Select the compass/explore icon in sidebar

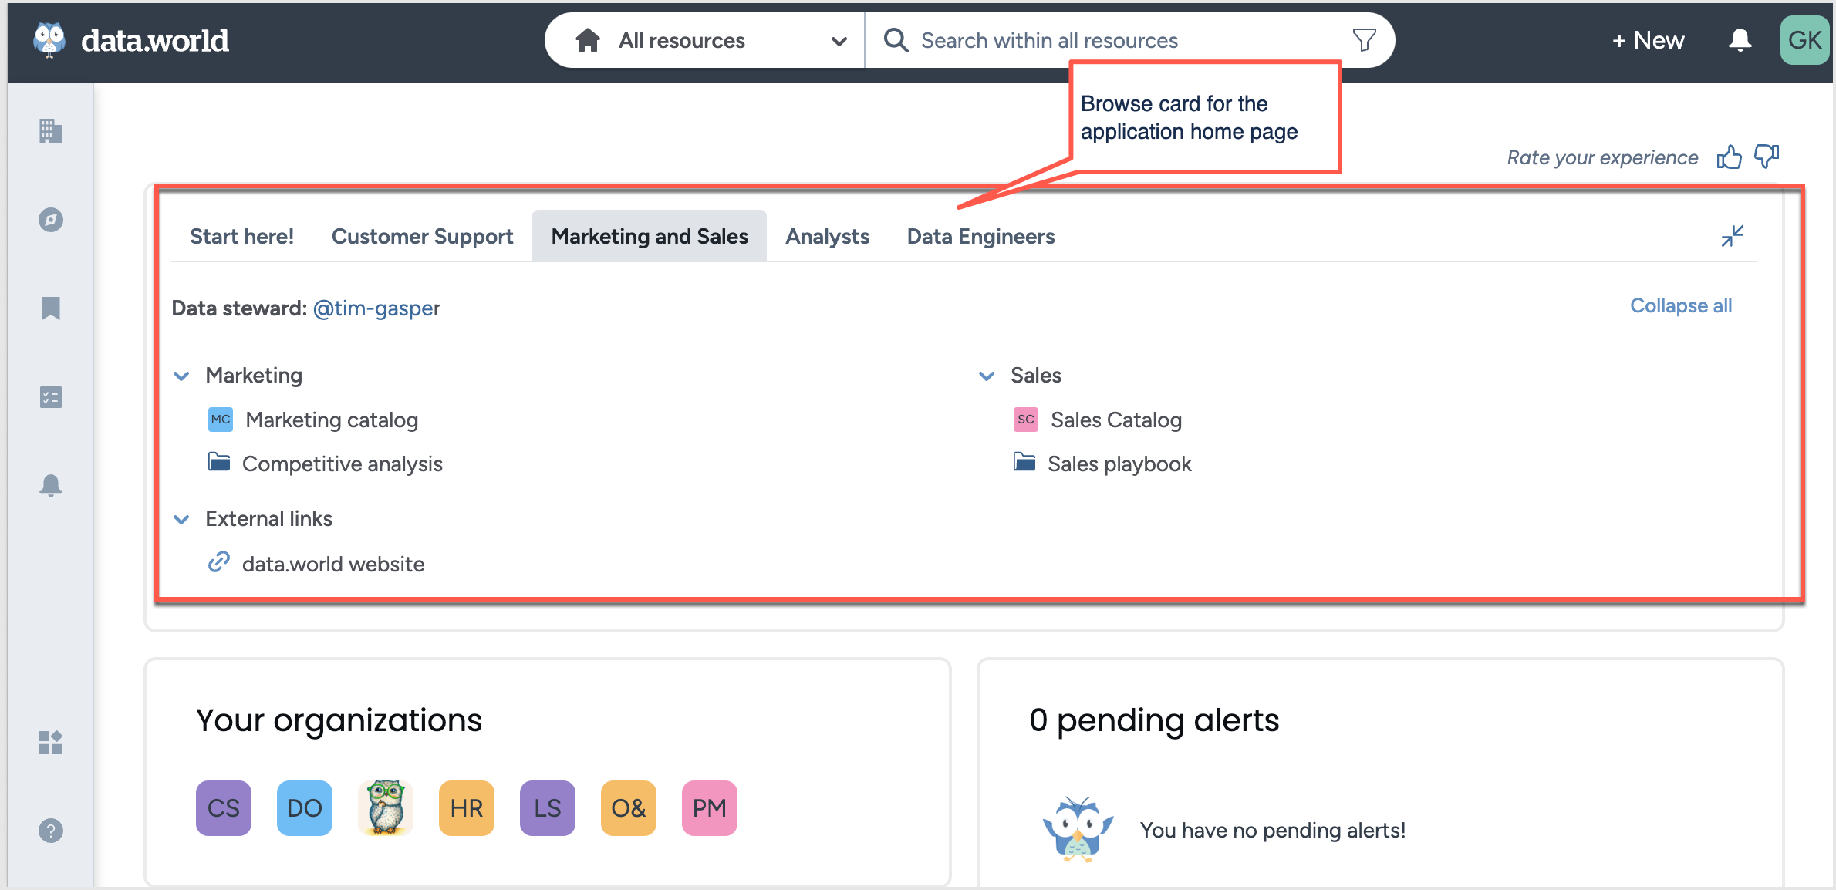[x=49, y=219]
